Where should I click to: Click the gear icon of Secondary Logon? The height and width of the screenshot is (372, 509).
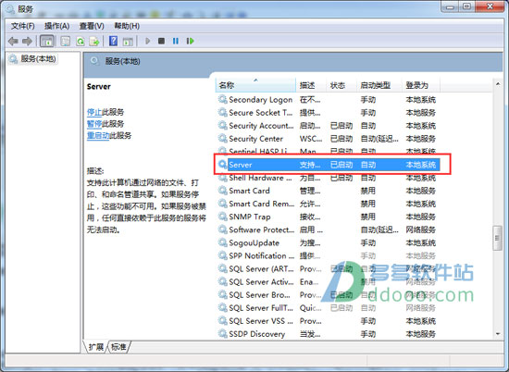222,99
